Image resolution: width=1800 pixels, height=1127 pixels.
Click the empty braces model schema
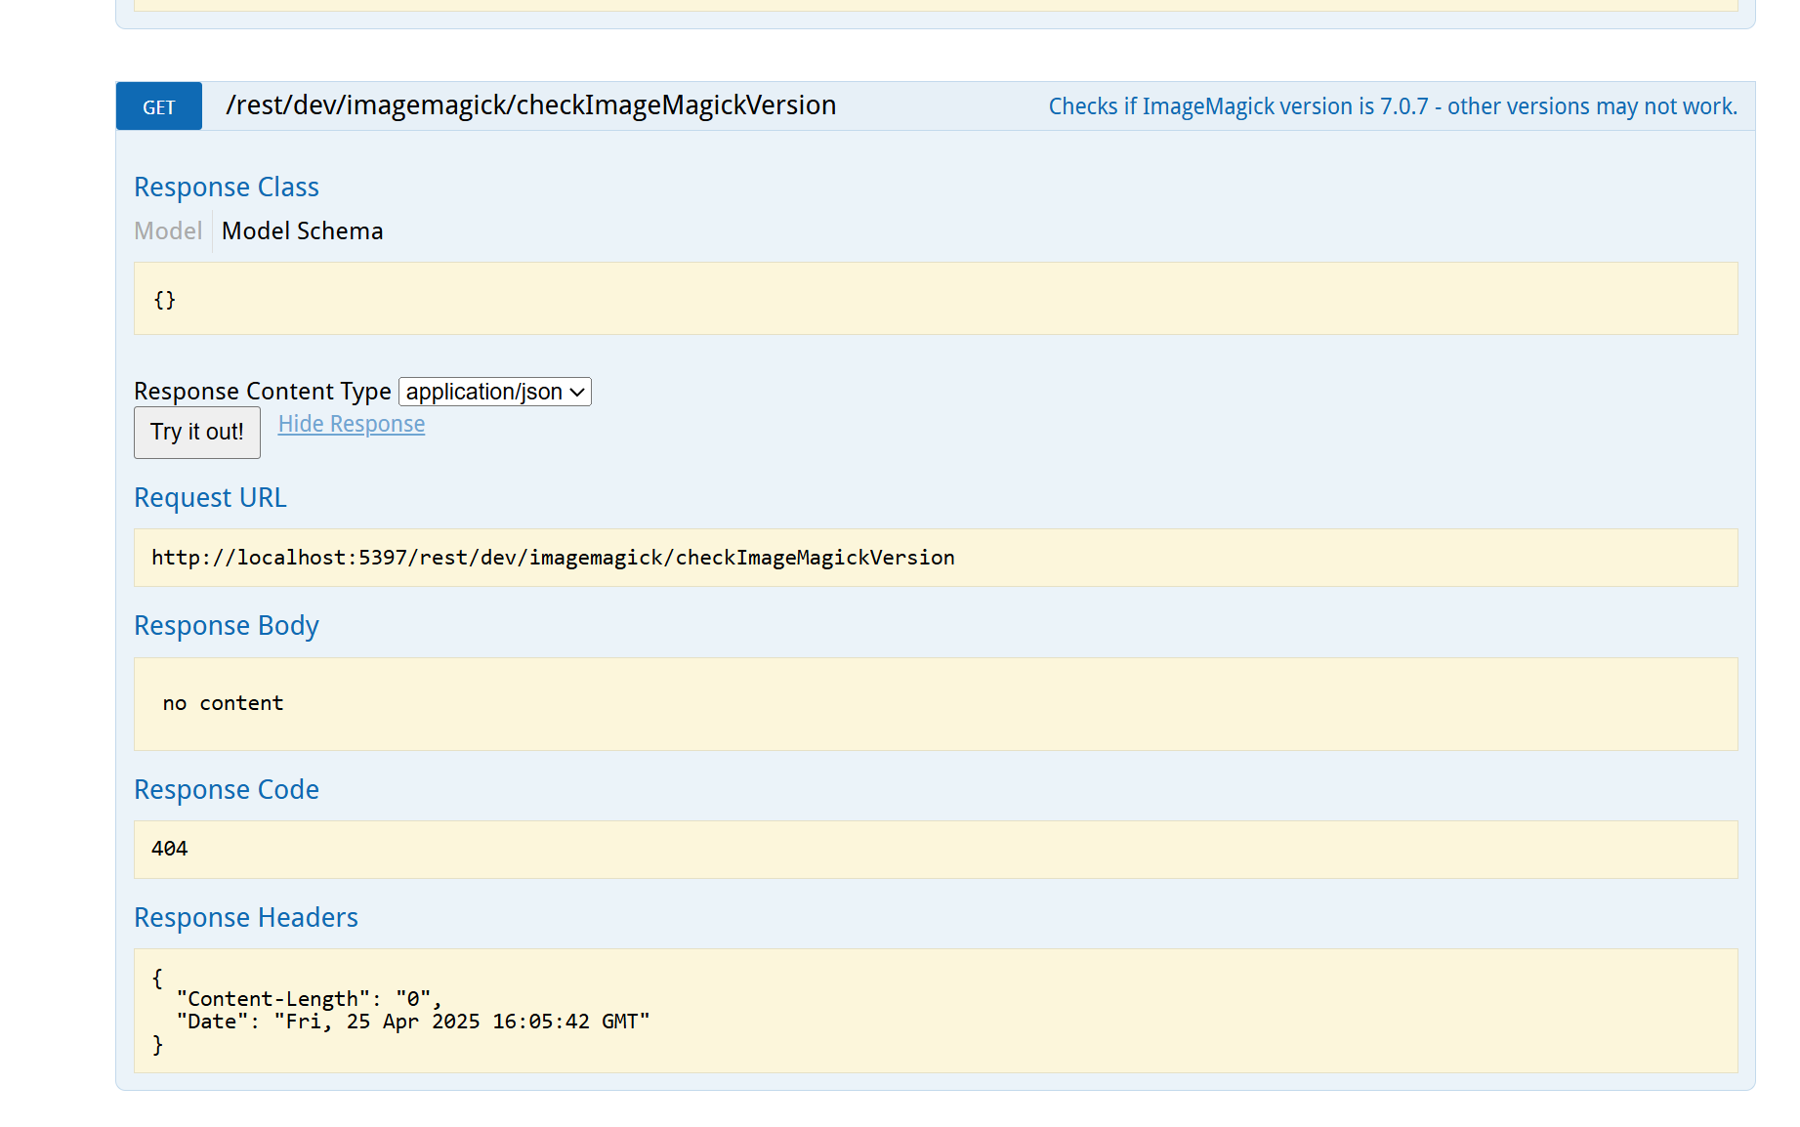[x=164, y=299]
